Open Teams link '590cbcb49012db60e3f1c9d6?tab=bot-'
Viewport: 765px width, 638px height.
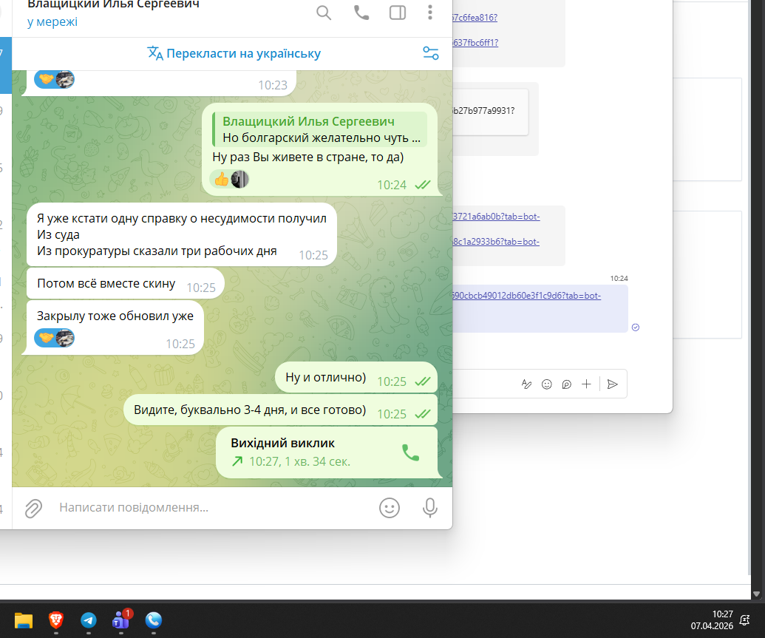point(526,296)
